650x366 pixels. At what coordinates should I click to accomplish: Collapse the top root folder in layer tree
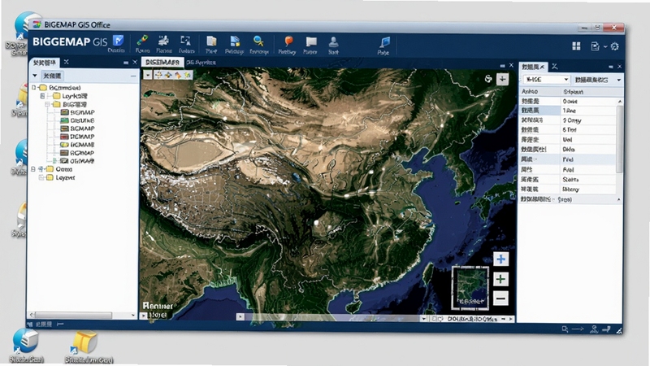click(34, 88)
